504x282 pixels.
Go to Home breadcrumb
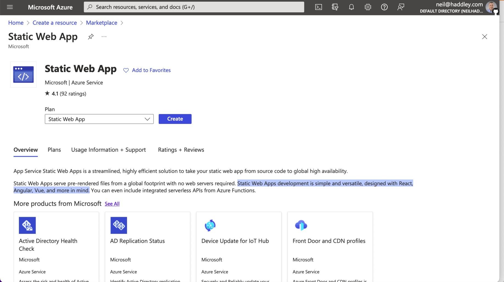[16, 23]
